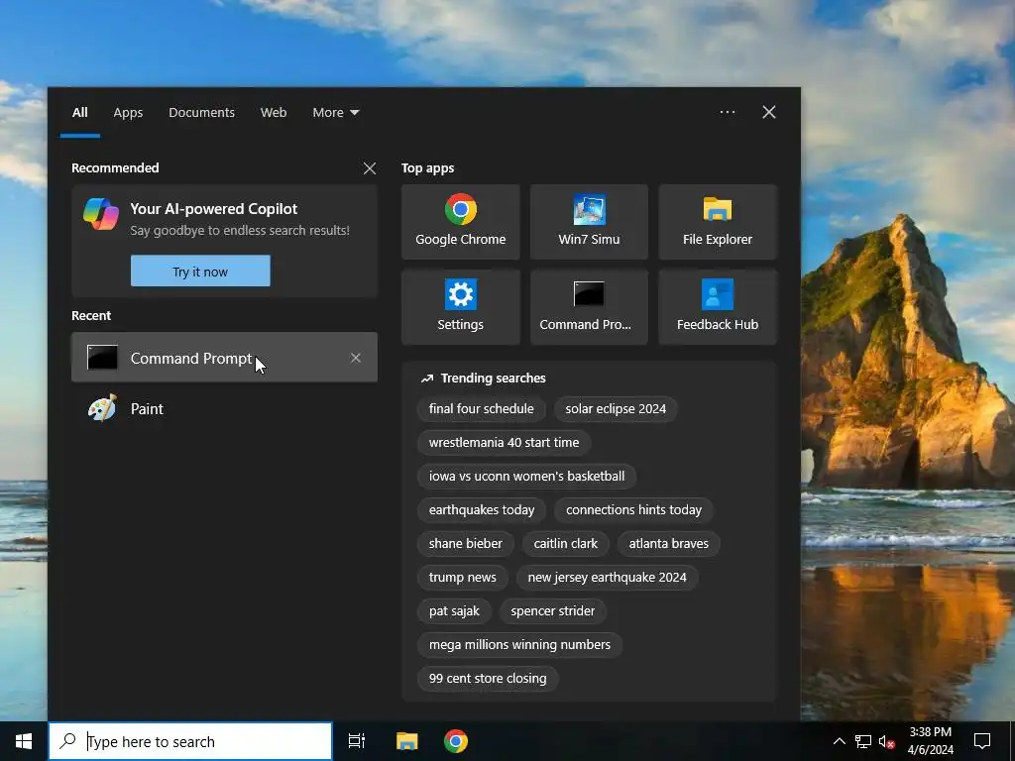Select the 'spencer strider' chip
Image resolution: width=1015 pixels, height=761 pixels.
pyautogui.click(x=553, y=610)
